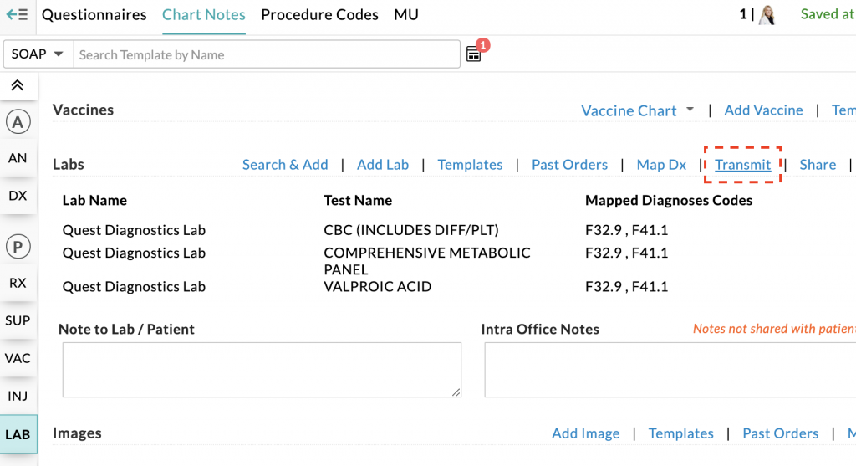Switch to the Questionnaires tab
Image resolution: width=856 pixels, height=466 pixels.
[94, 15]
